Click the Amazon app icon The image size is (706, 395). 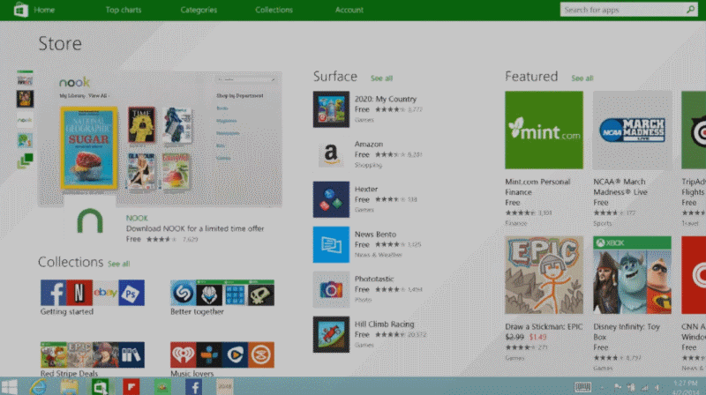tap(331, 154)
